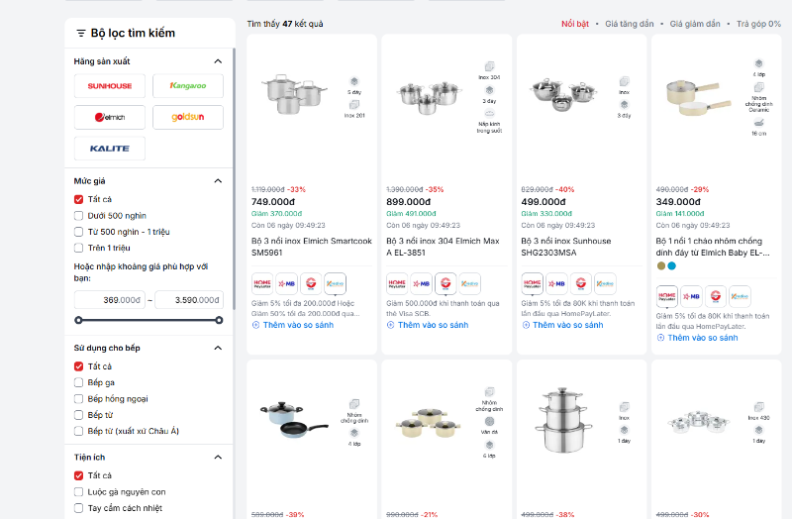
Task: Choose the Elmich brand logo
Action: click(109, 117)
